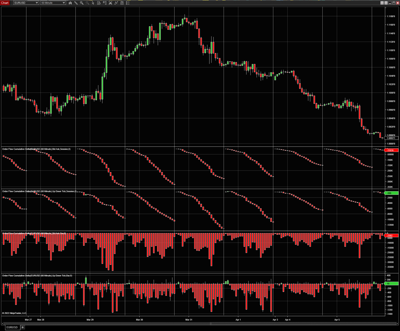Click the second gray link square button

click(386, 3)
